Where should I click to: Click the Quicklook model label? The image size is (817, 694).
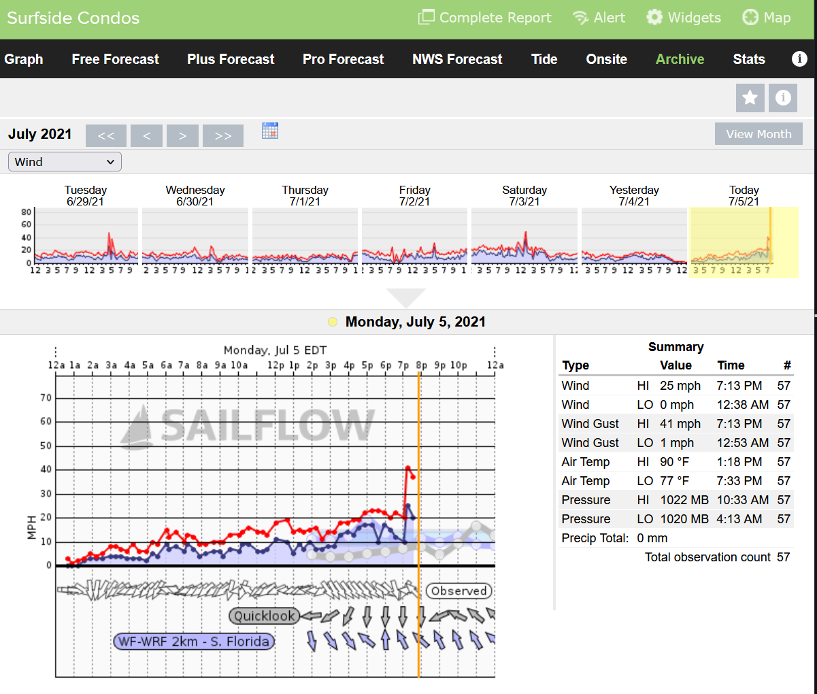click(x=264, y=616)
